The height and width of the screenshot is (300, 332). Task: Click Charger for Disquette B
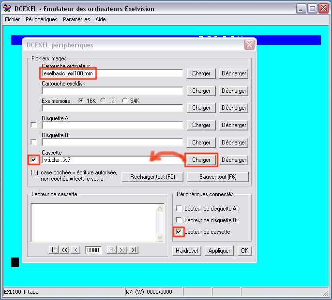pyautogui.click(x=201, y=143)
